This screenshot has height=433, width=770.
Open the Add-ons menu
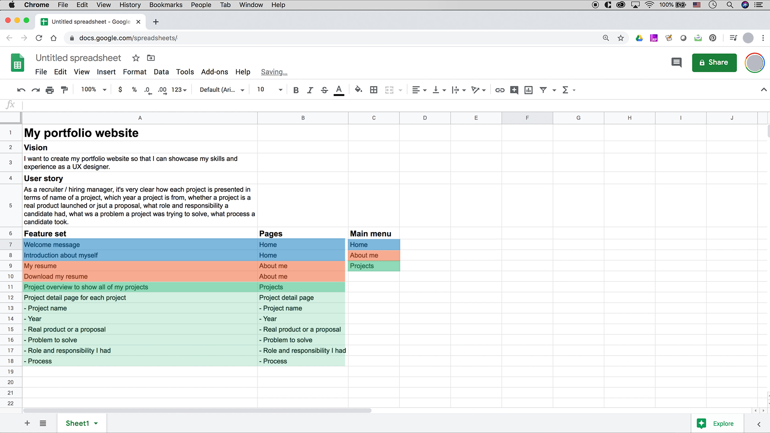(215, 72)
